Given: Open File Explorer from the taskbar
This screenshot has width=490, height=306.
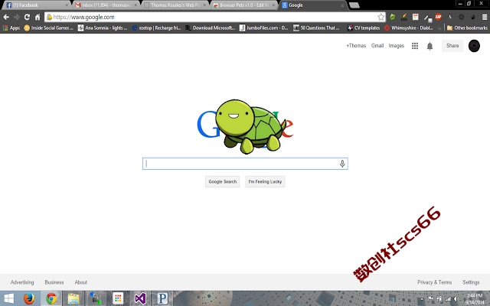Looking at the screenshot, I should click(x=73, y=298).
